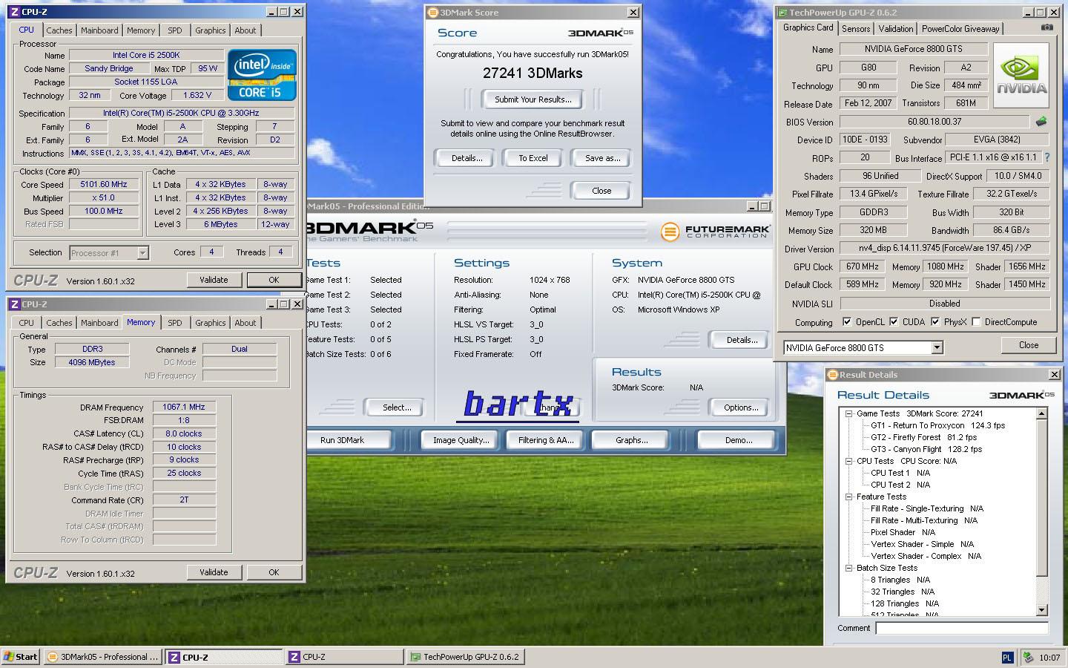Image resolution: width=1068 pixels, height=668 pixels.
Task: Click the Comment field in Result Details
Action: tap(962, 628)
